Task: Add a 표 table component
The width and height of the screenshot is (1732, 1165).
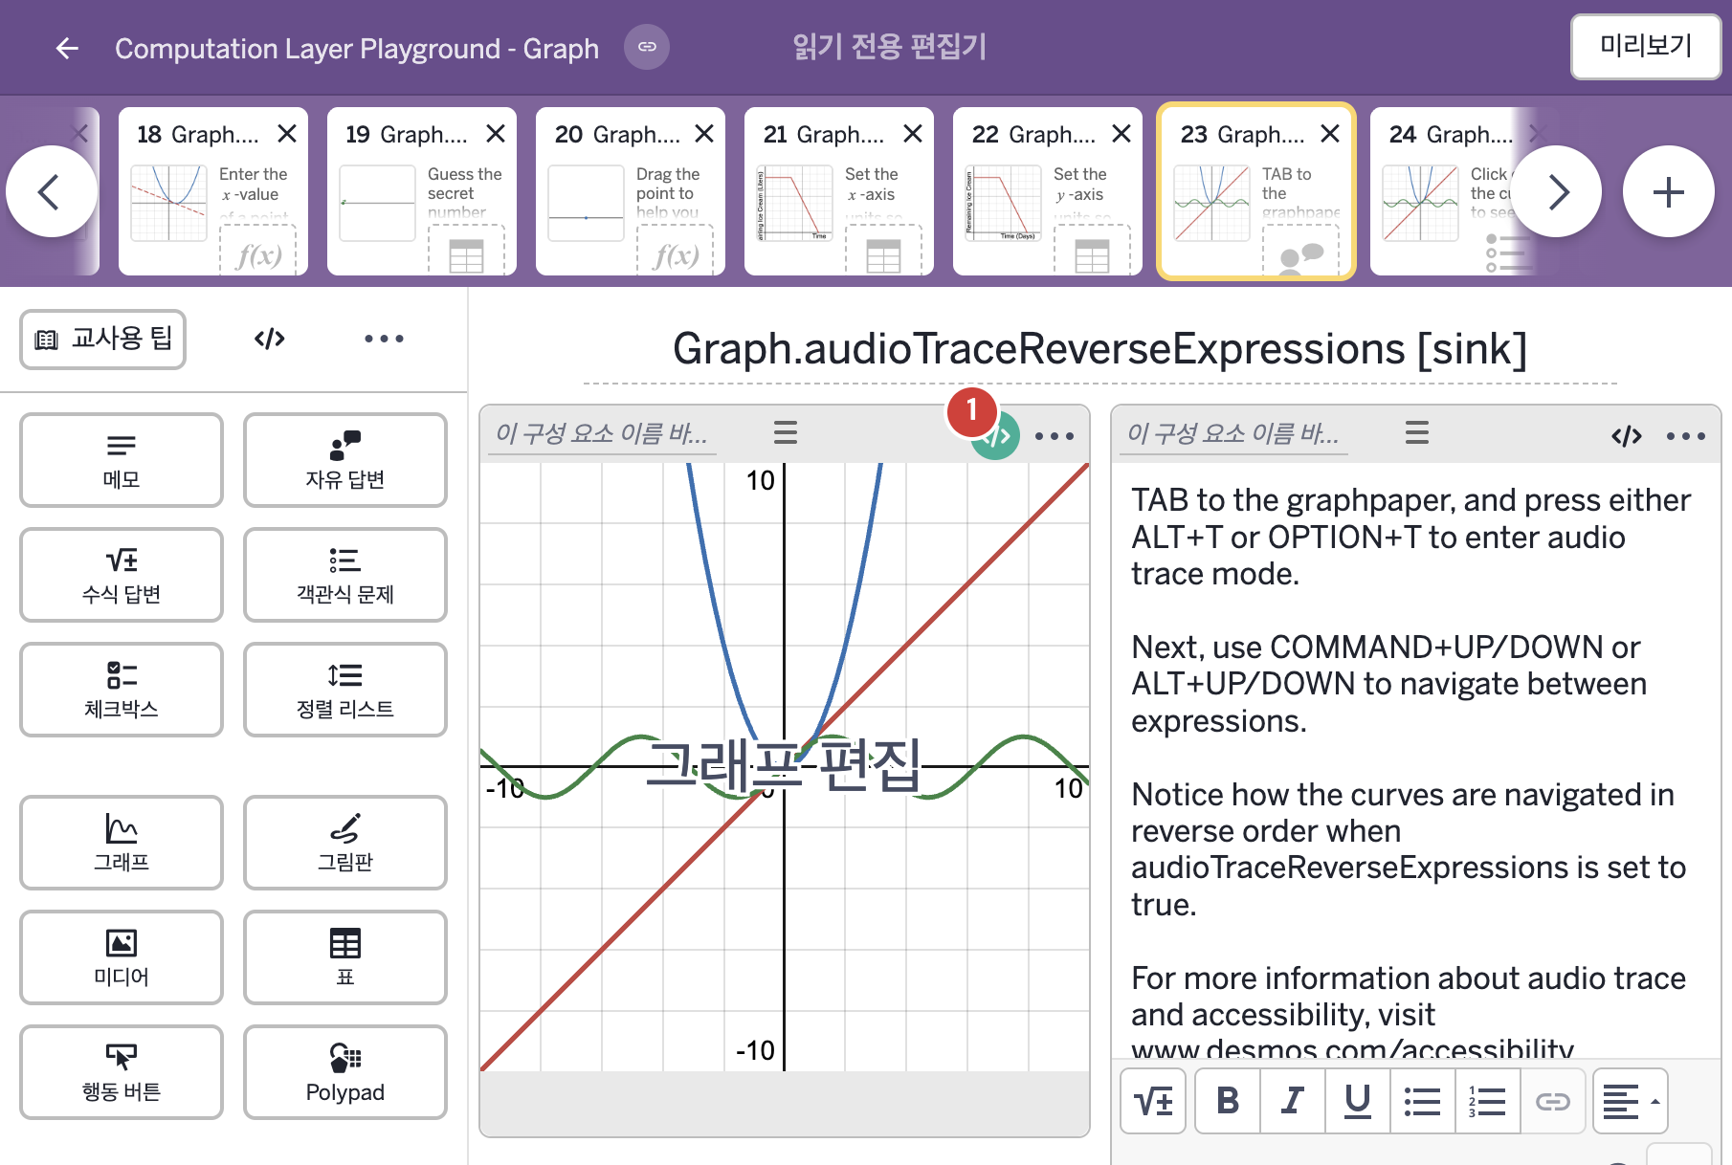Action: pos(345,957)
